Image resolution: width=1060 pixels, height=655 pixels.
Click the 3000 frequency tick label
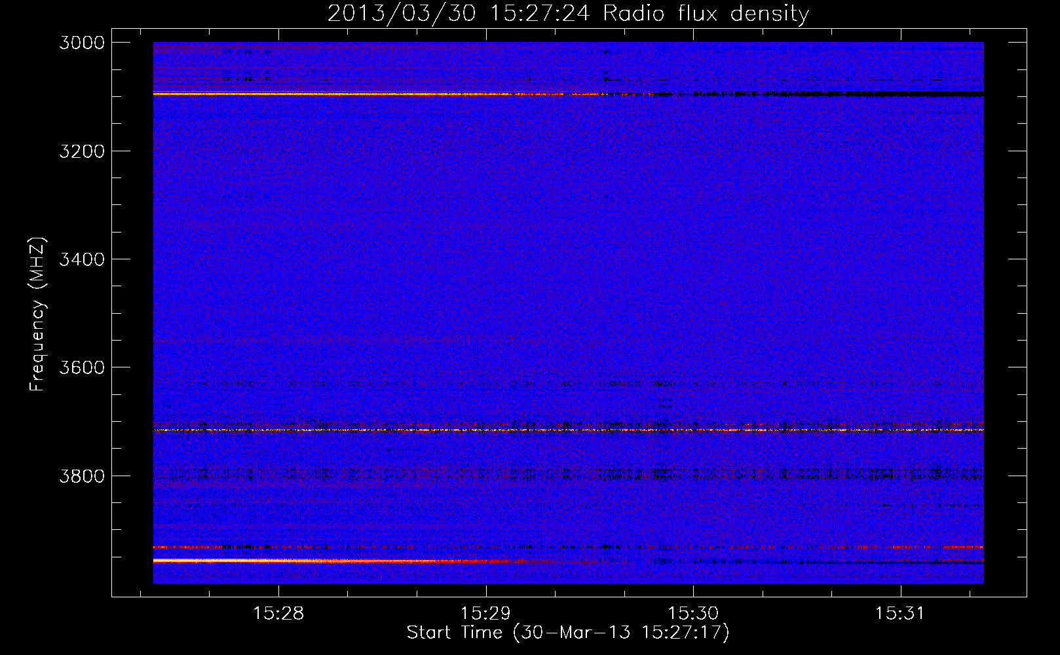82,43
